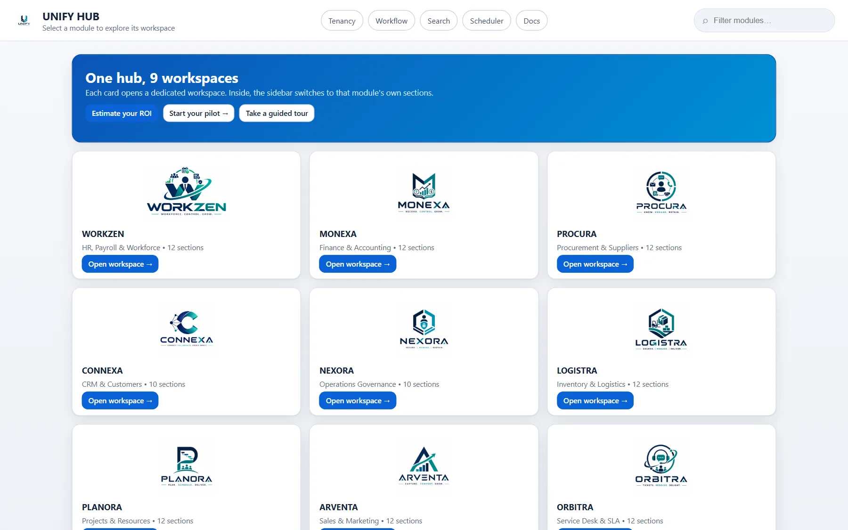Open workspace for Monexa

(358, 264)
